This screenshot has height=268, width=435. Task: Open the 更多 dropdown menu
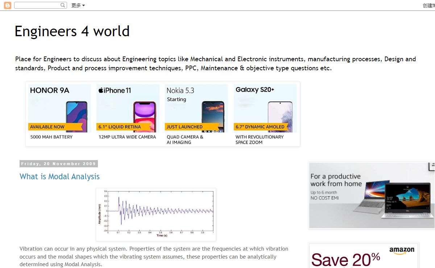coord(78,5)
